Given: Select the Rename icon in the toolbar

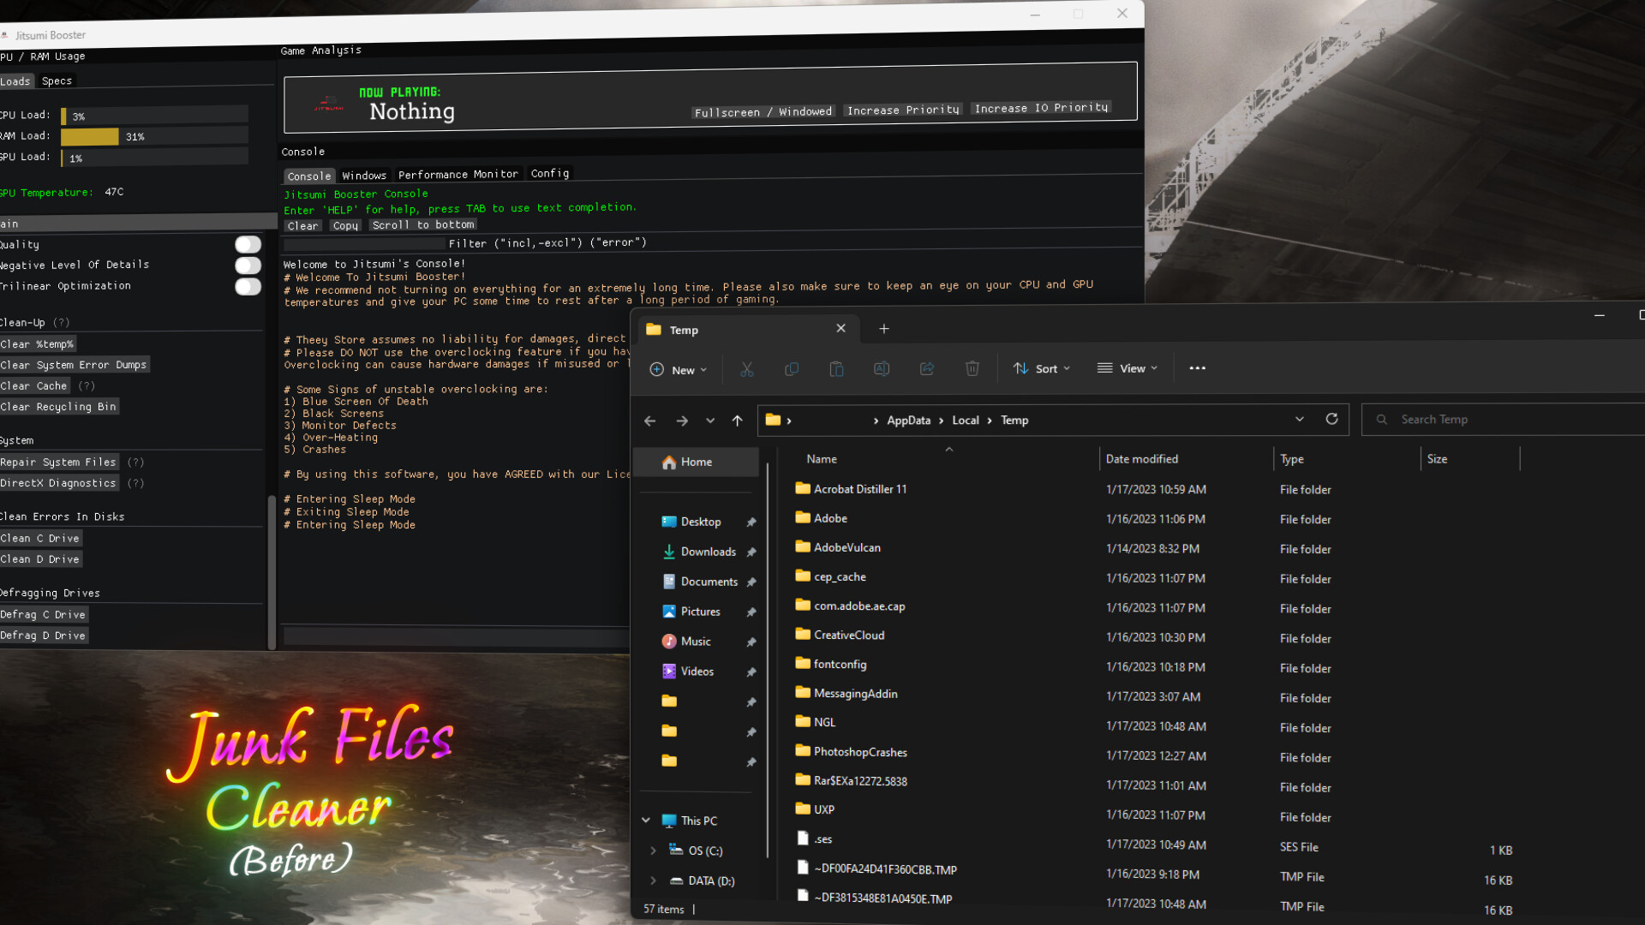Looking at the screenshot, I should point(882,368).
